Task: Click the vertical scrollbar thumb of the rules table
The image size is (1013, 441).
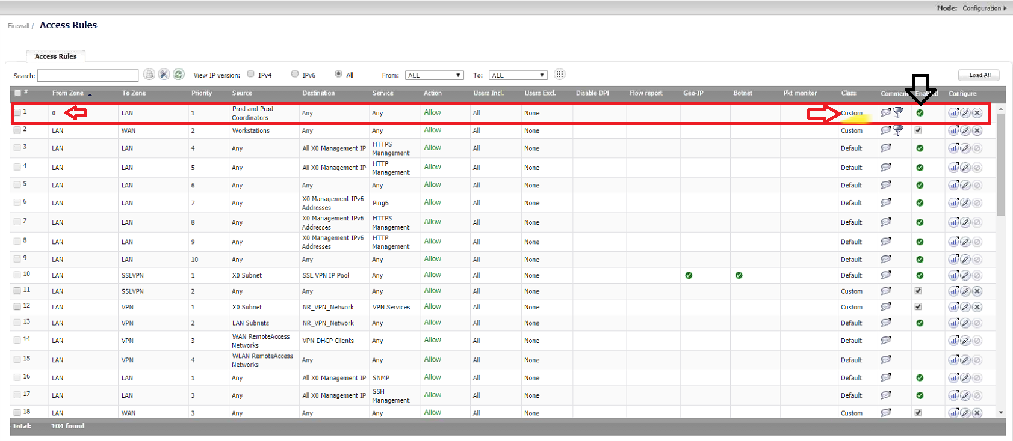Action: [1001, 164]
